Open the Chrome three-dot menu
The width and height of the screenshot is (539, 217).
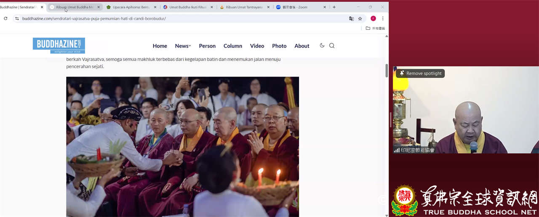[x=383, y=19]
